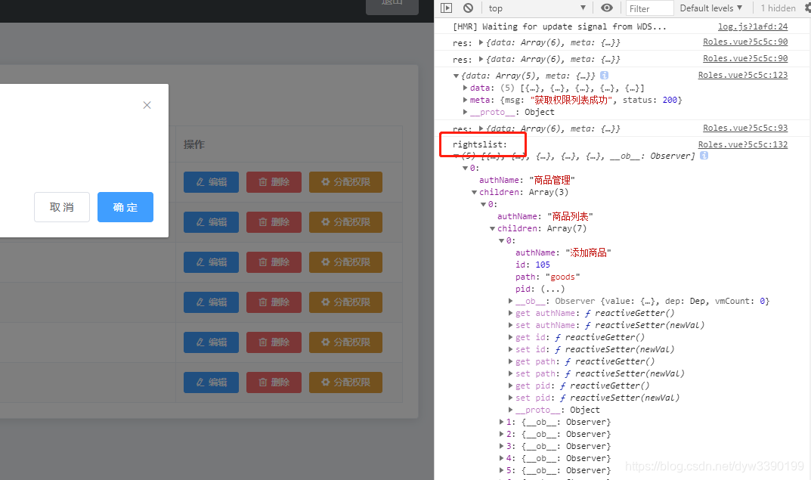Image resolution: width=811 pixels, height=480 pixels.
Task: Click the 取消 cancel button
Action: coord(61,207)
